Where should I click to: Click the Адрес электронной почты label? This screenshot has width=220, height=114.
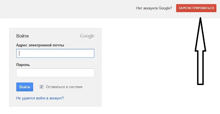point(40,45)
